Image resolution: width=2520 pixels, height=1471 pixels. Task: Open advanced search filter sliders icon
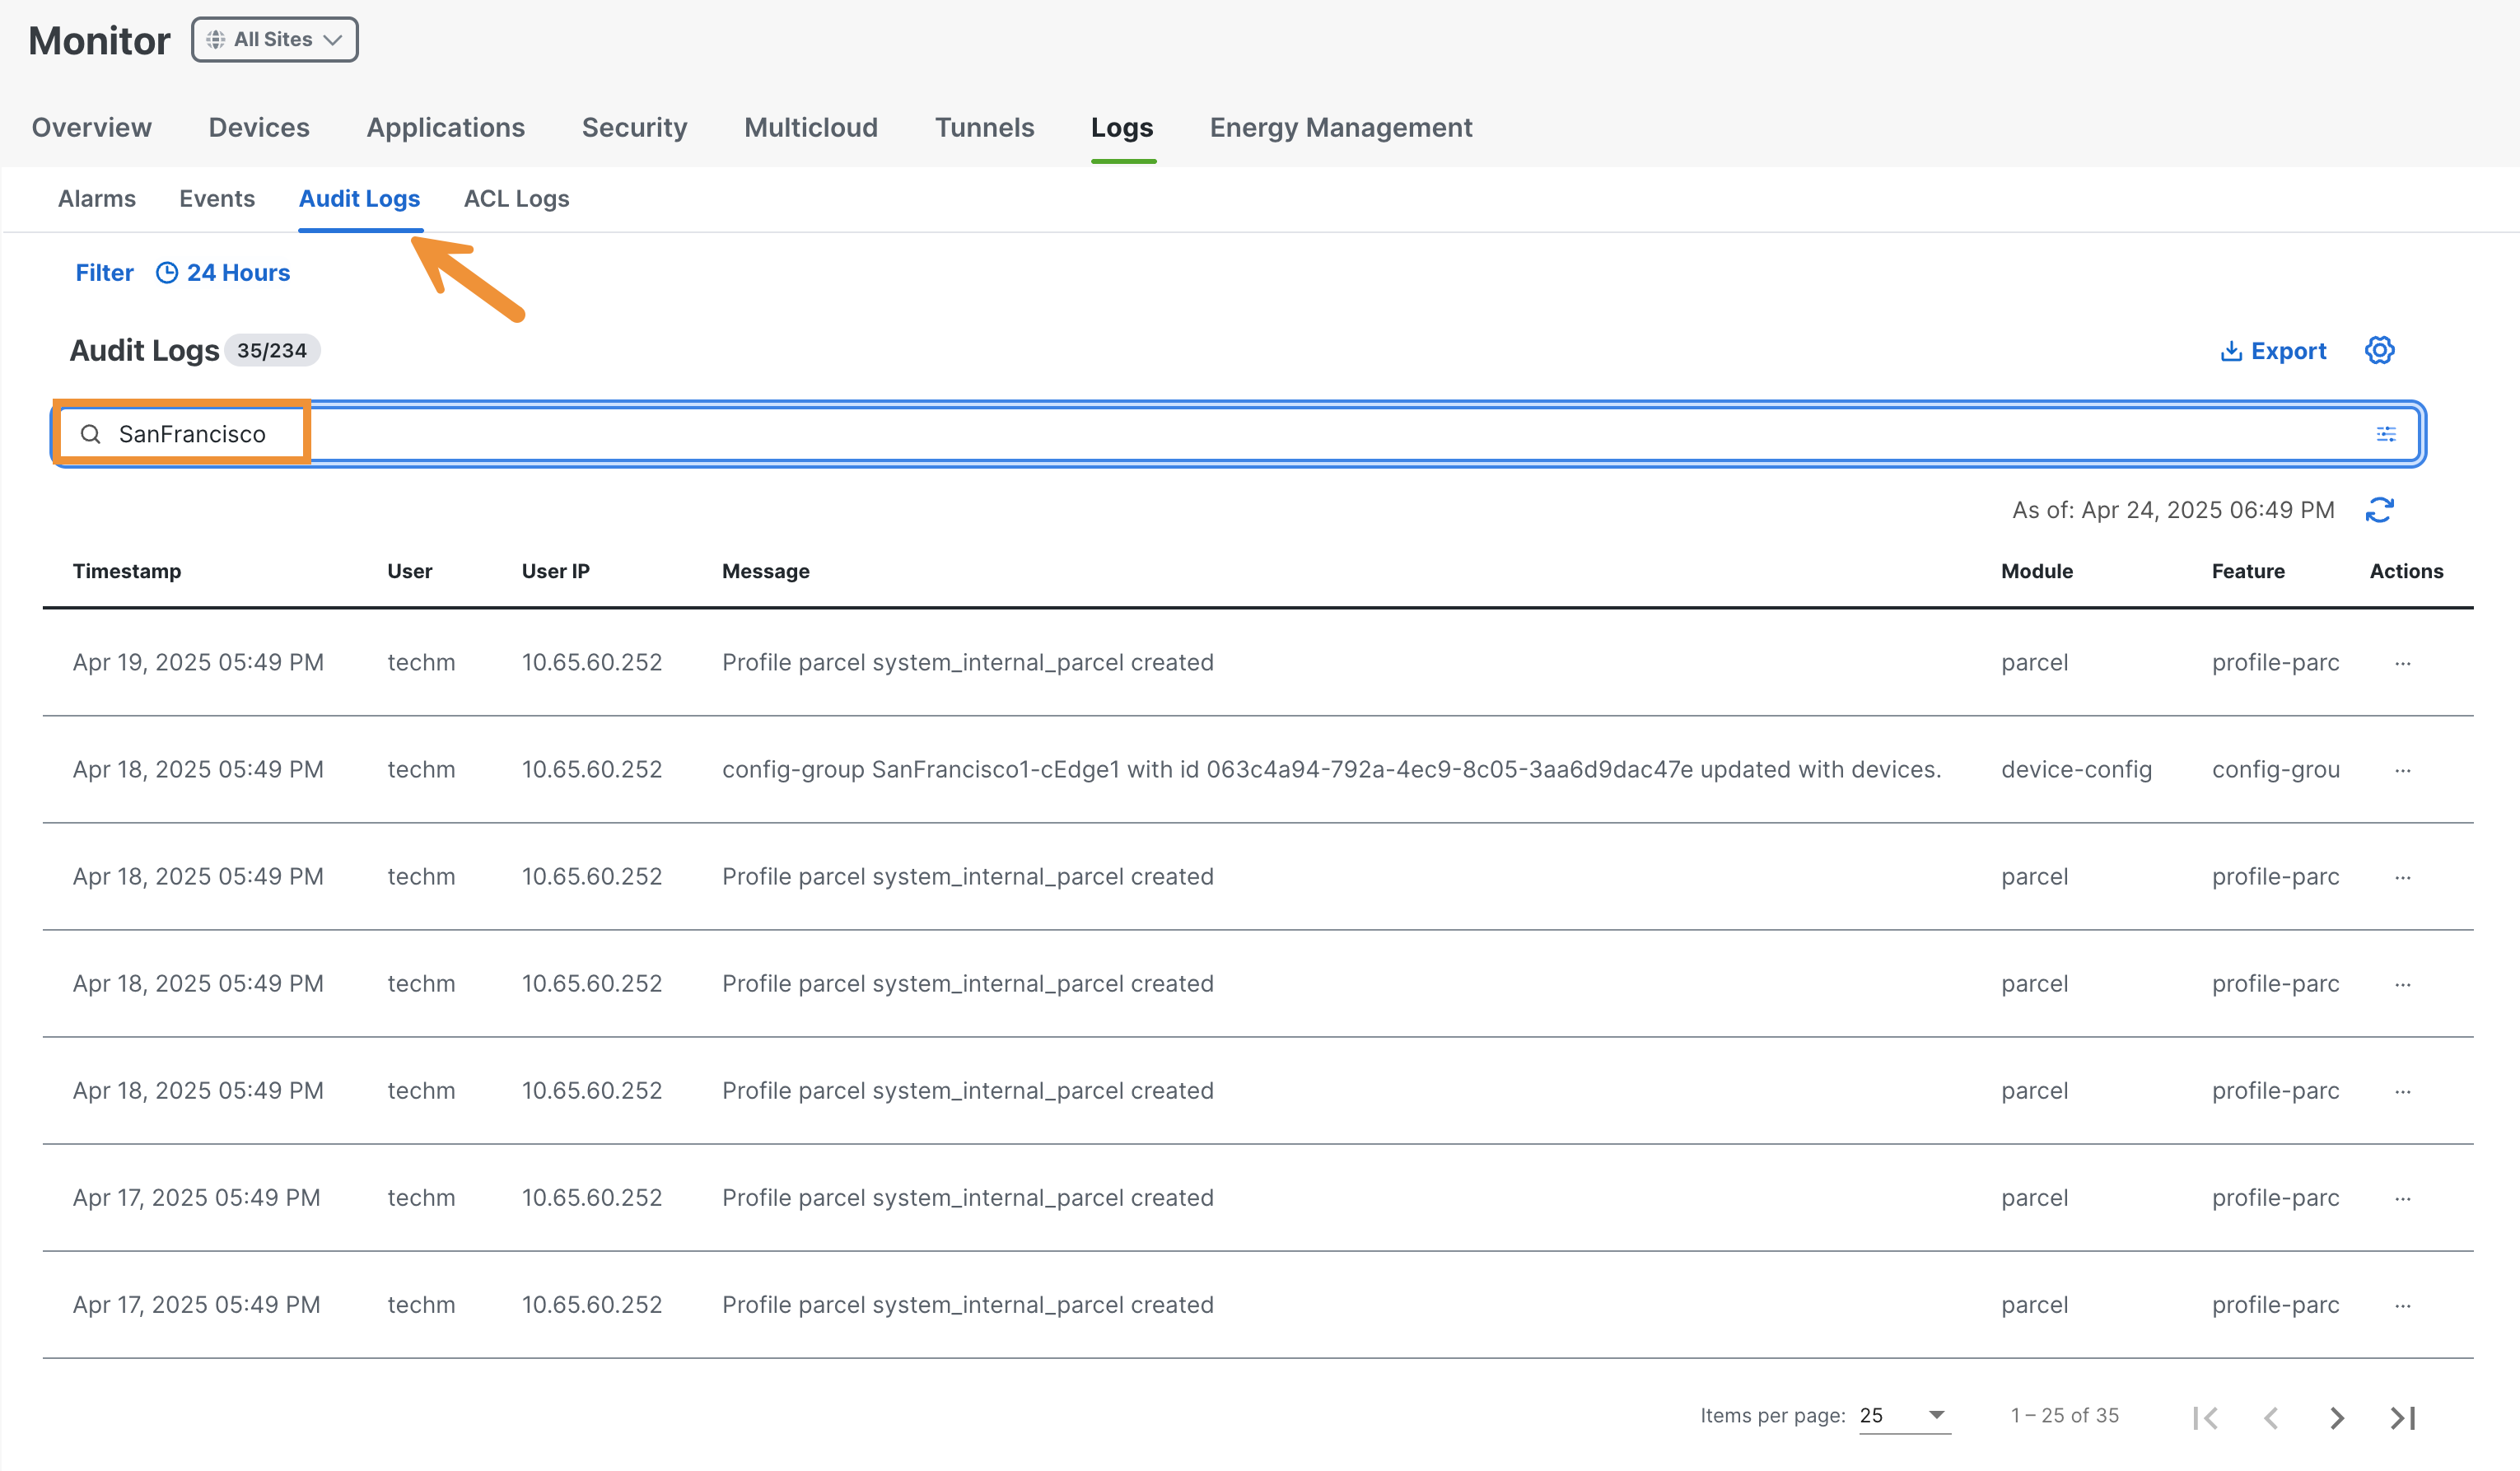pos(2386,433)
